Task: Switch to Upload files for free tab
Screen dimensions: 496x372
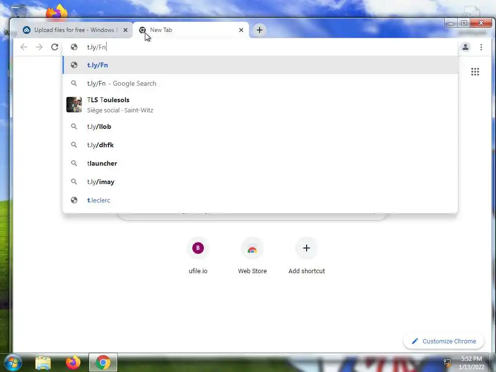Action: tap(74, 30)
